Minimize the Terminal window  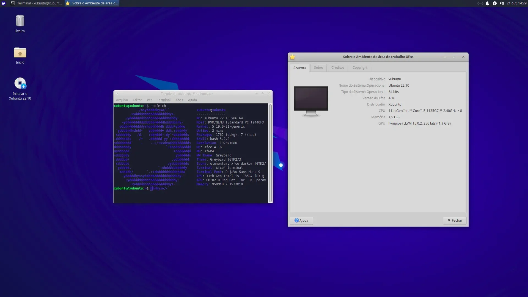point(257,94)
